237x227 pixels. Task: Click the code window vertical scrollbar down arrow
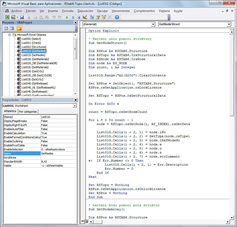click(232, 218)
